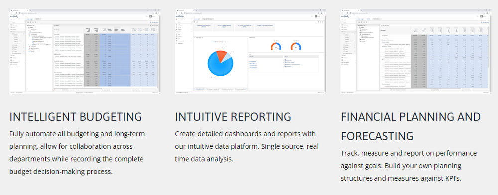Click the paragraph starting 'Fully automate all budgeting'

(77, 153)
